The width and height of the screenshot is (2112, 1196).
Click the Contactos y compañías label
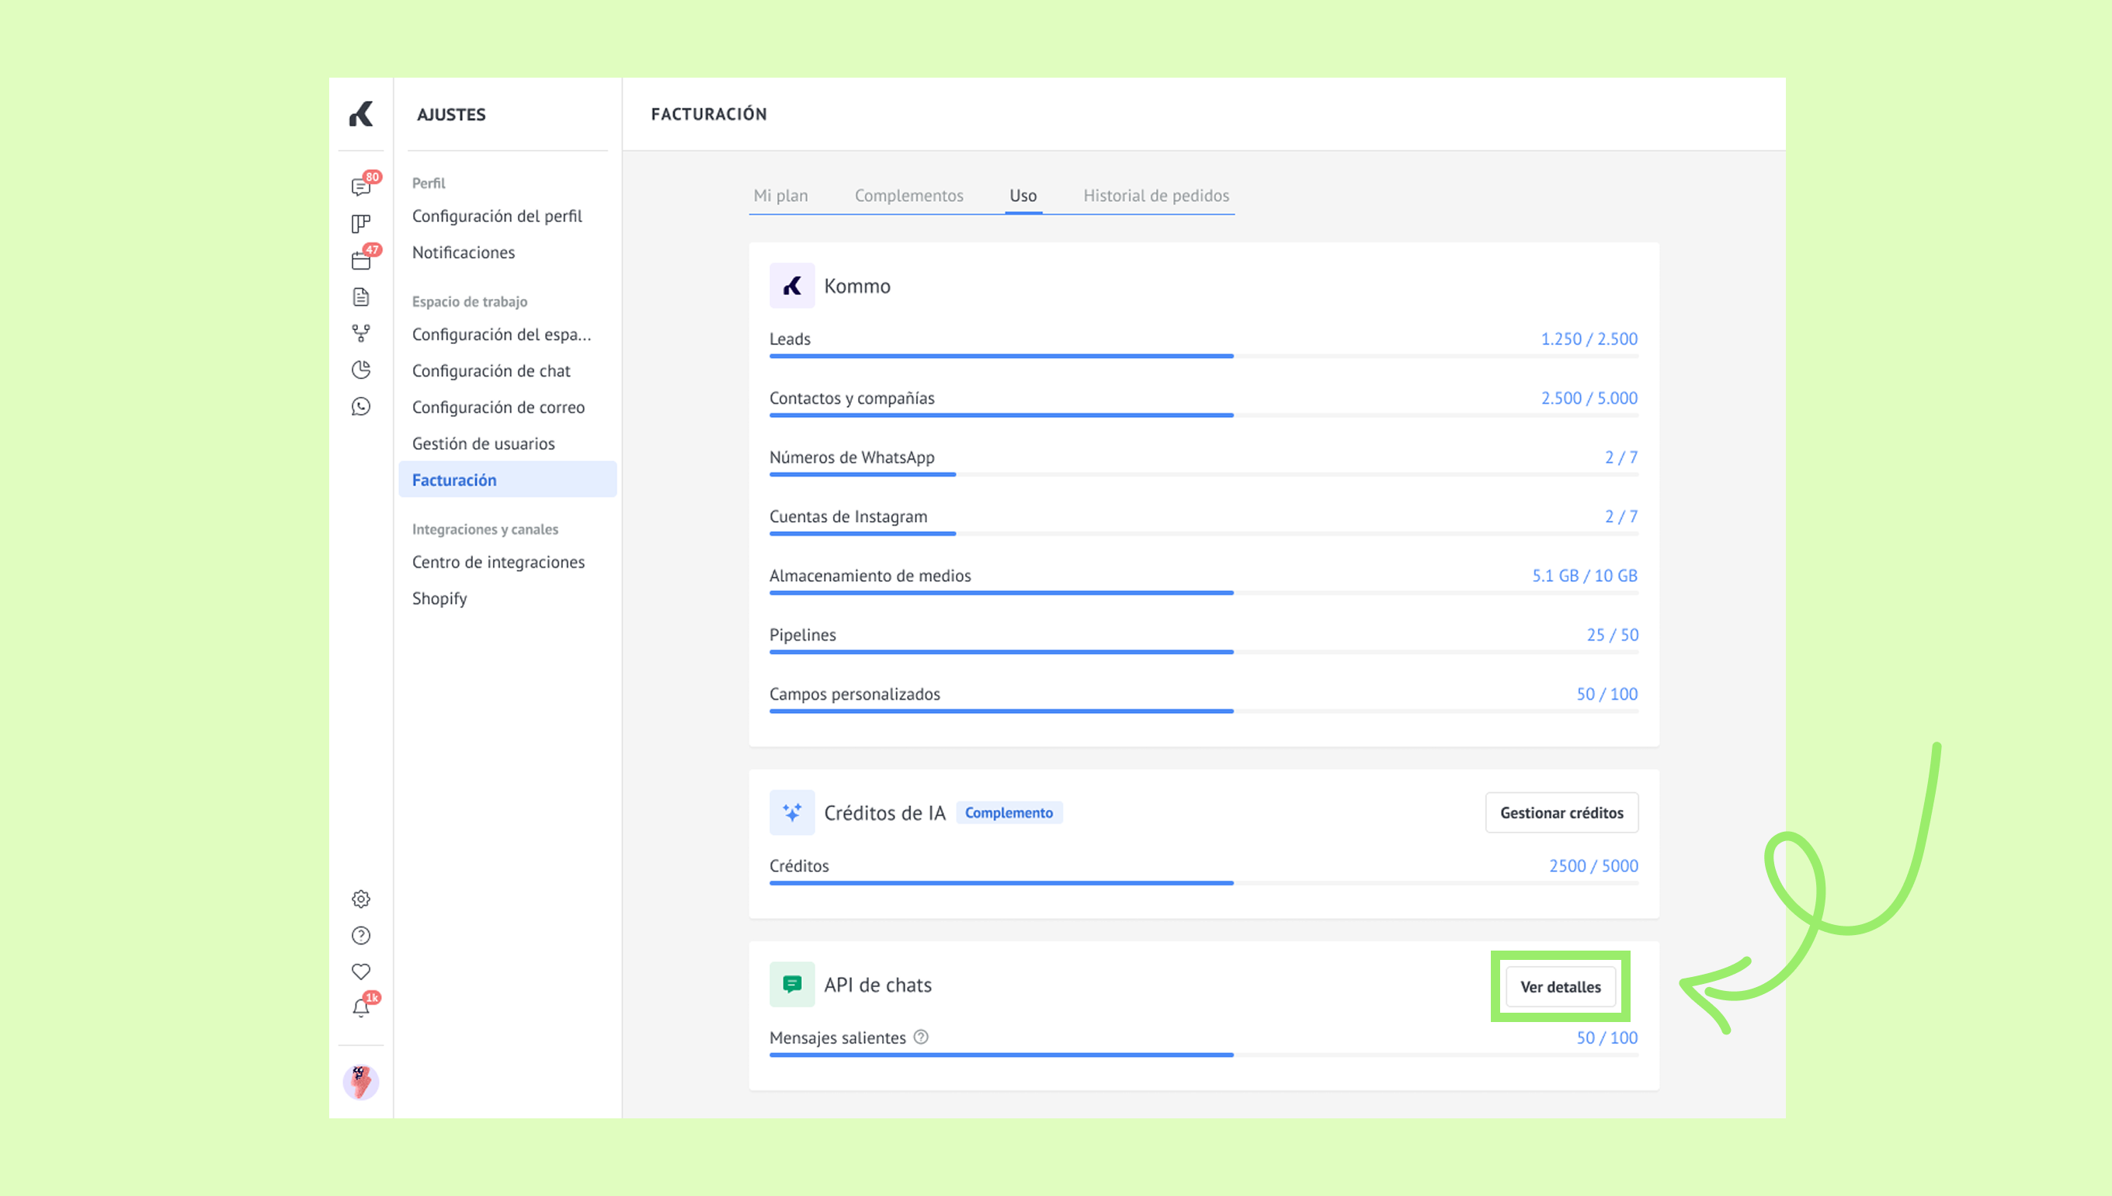click(x=851, y=398)
